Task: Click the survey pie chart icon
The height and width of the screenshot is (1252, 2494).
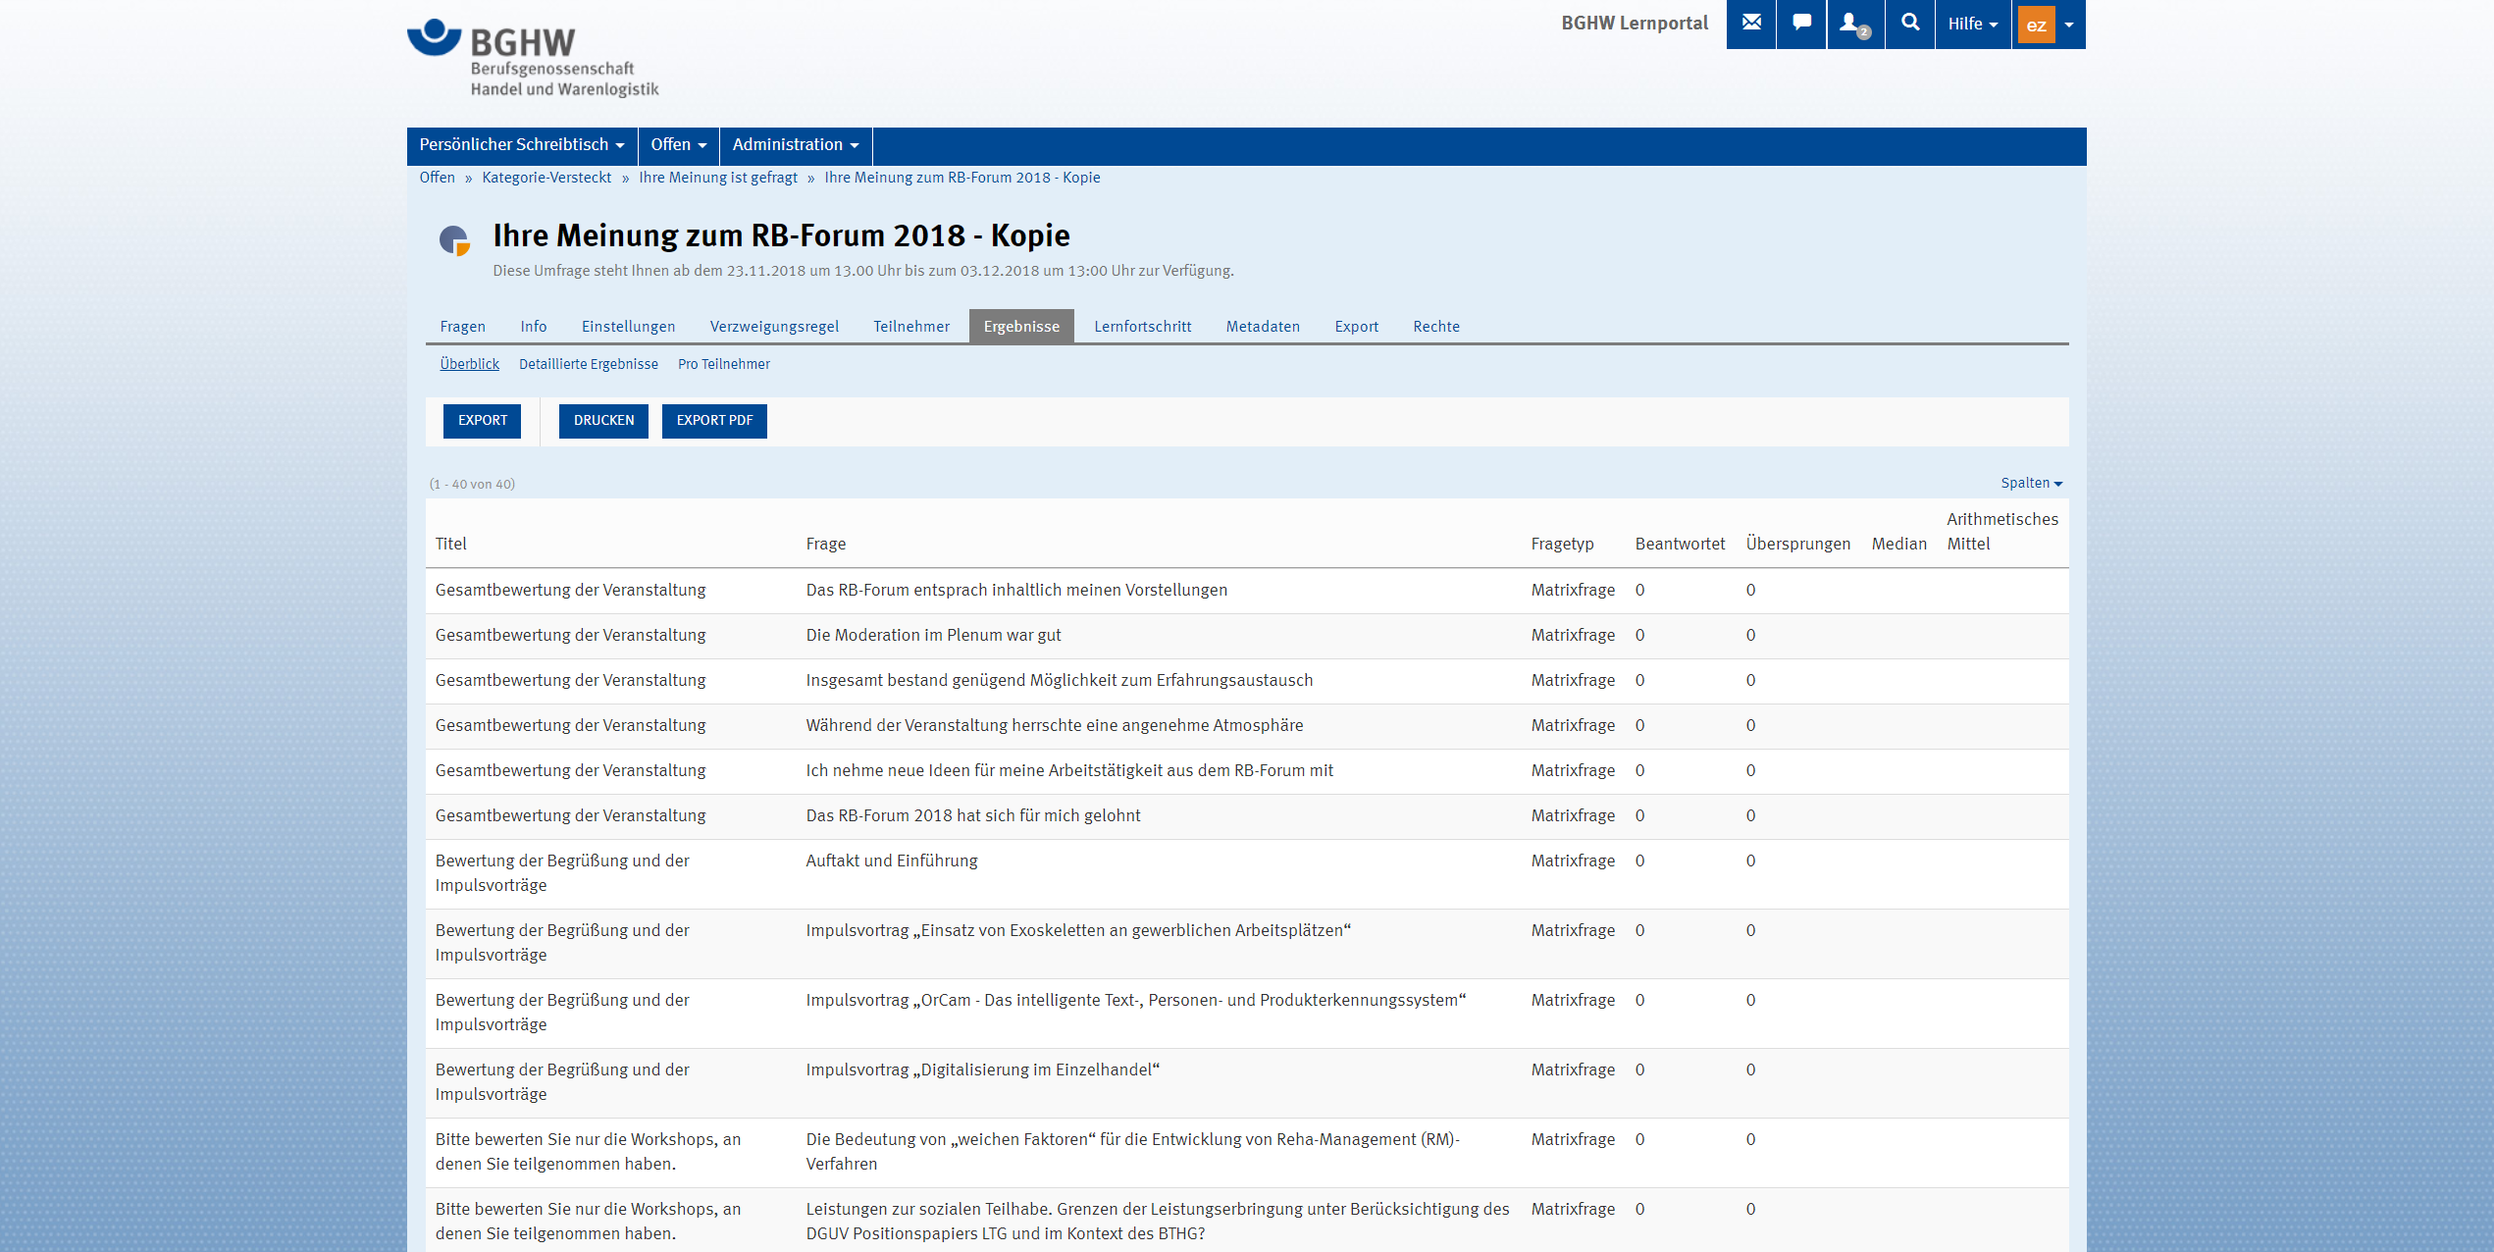Action: pyautogui.click(x=454, y=239)
